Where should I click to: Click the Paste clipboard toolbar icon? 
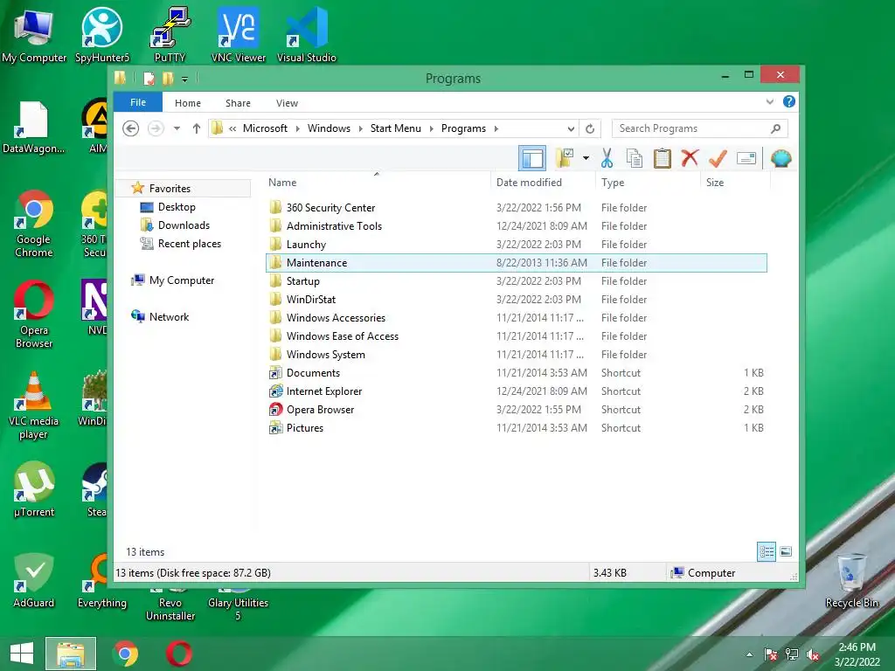663,159
